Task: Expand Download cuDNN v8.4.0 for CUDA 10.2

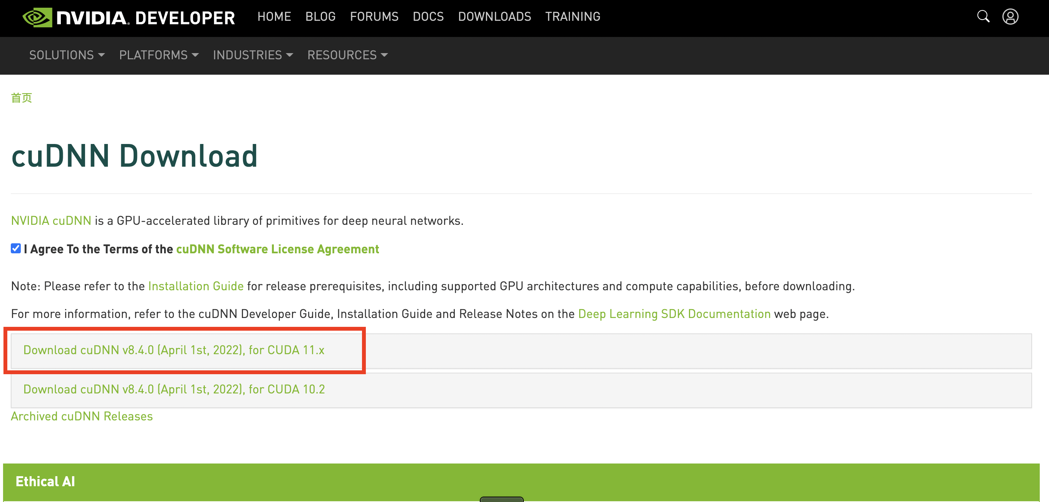Action: coord(521,390)
